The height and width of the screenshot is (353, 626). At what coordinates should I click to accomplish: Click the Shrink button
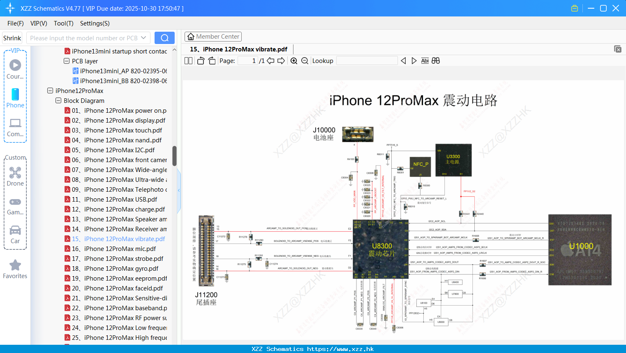12,38
